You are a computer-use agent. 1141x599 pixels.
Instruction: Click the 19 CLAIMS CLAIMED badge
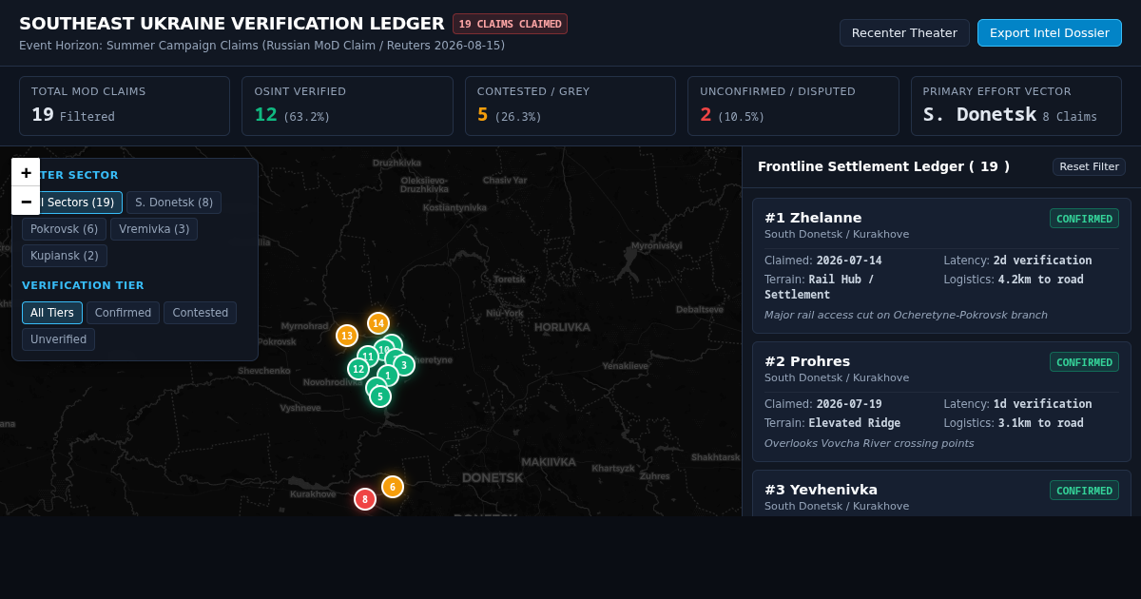(x=510, y=24)
